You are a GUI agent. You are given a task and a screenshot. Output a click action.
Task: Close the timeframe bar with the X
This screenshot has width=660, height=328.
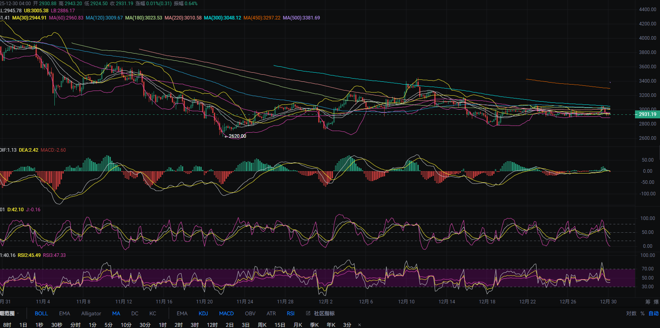point(360,325)
